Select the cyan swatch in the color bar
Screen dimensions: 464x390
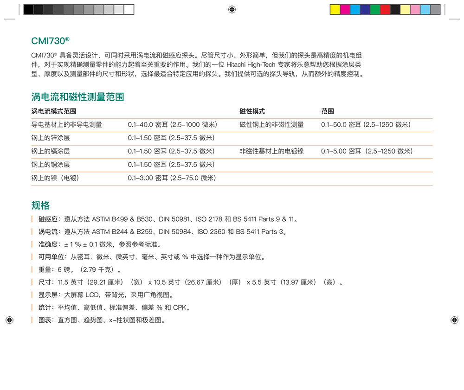(355, 9)
